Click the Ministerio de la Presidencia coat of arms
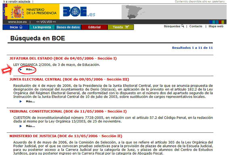This screenshot has width=227, height=155. click(x=18, y=12)
